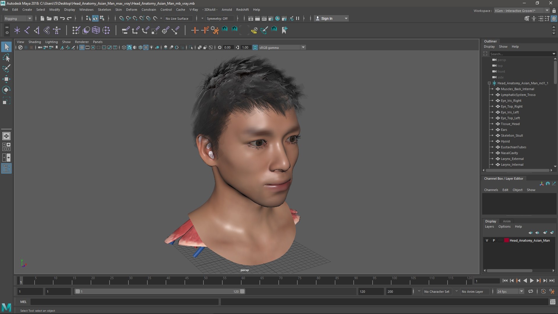Jump to end of playback range
The width and height of the screenshot is (558, 314).
[x=552, y=281]
